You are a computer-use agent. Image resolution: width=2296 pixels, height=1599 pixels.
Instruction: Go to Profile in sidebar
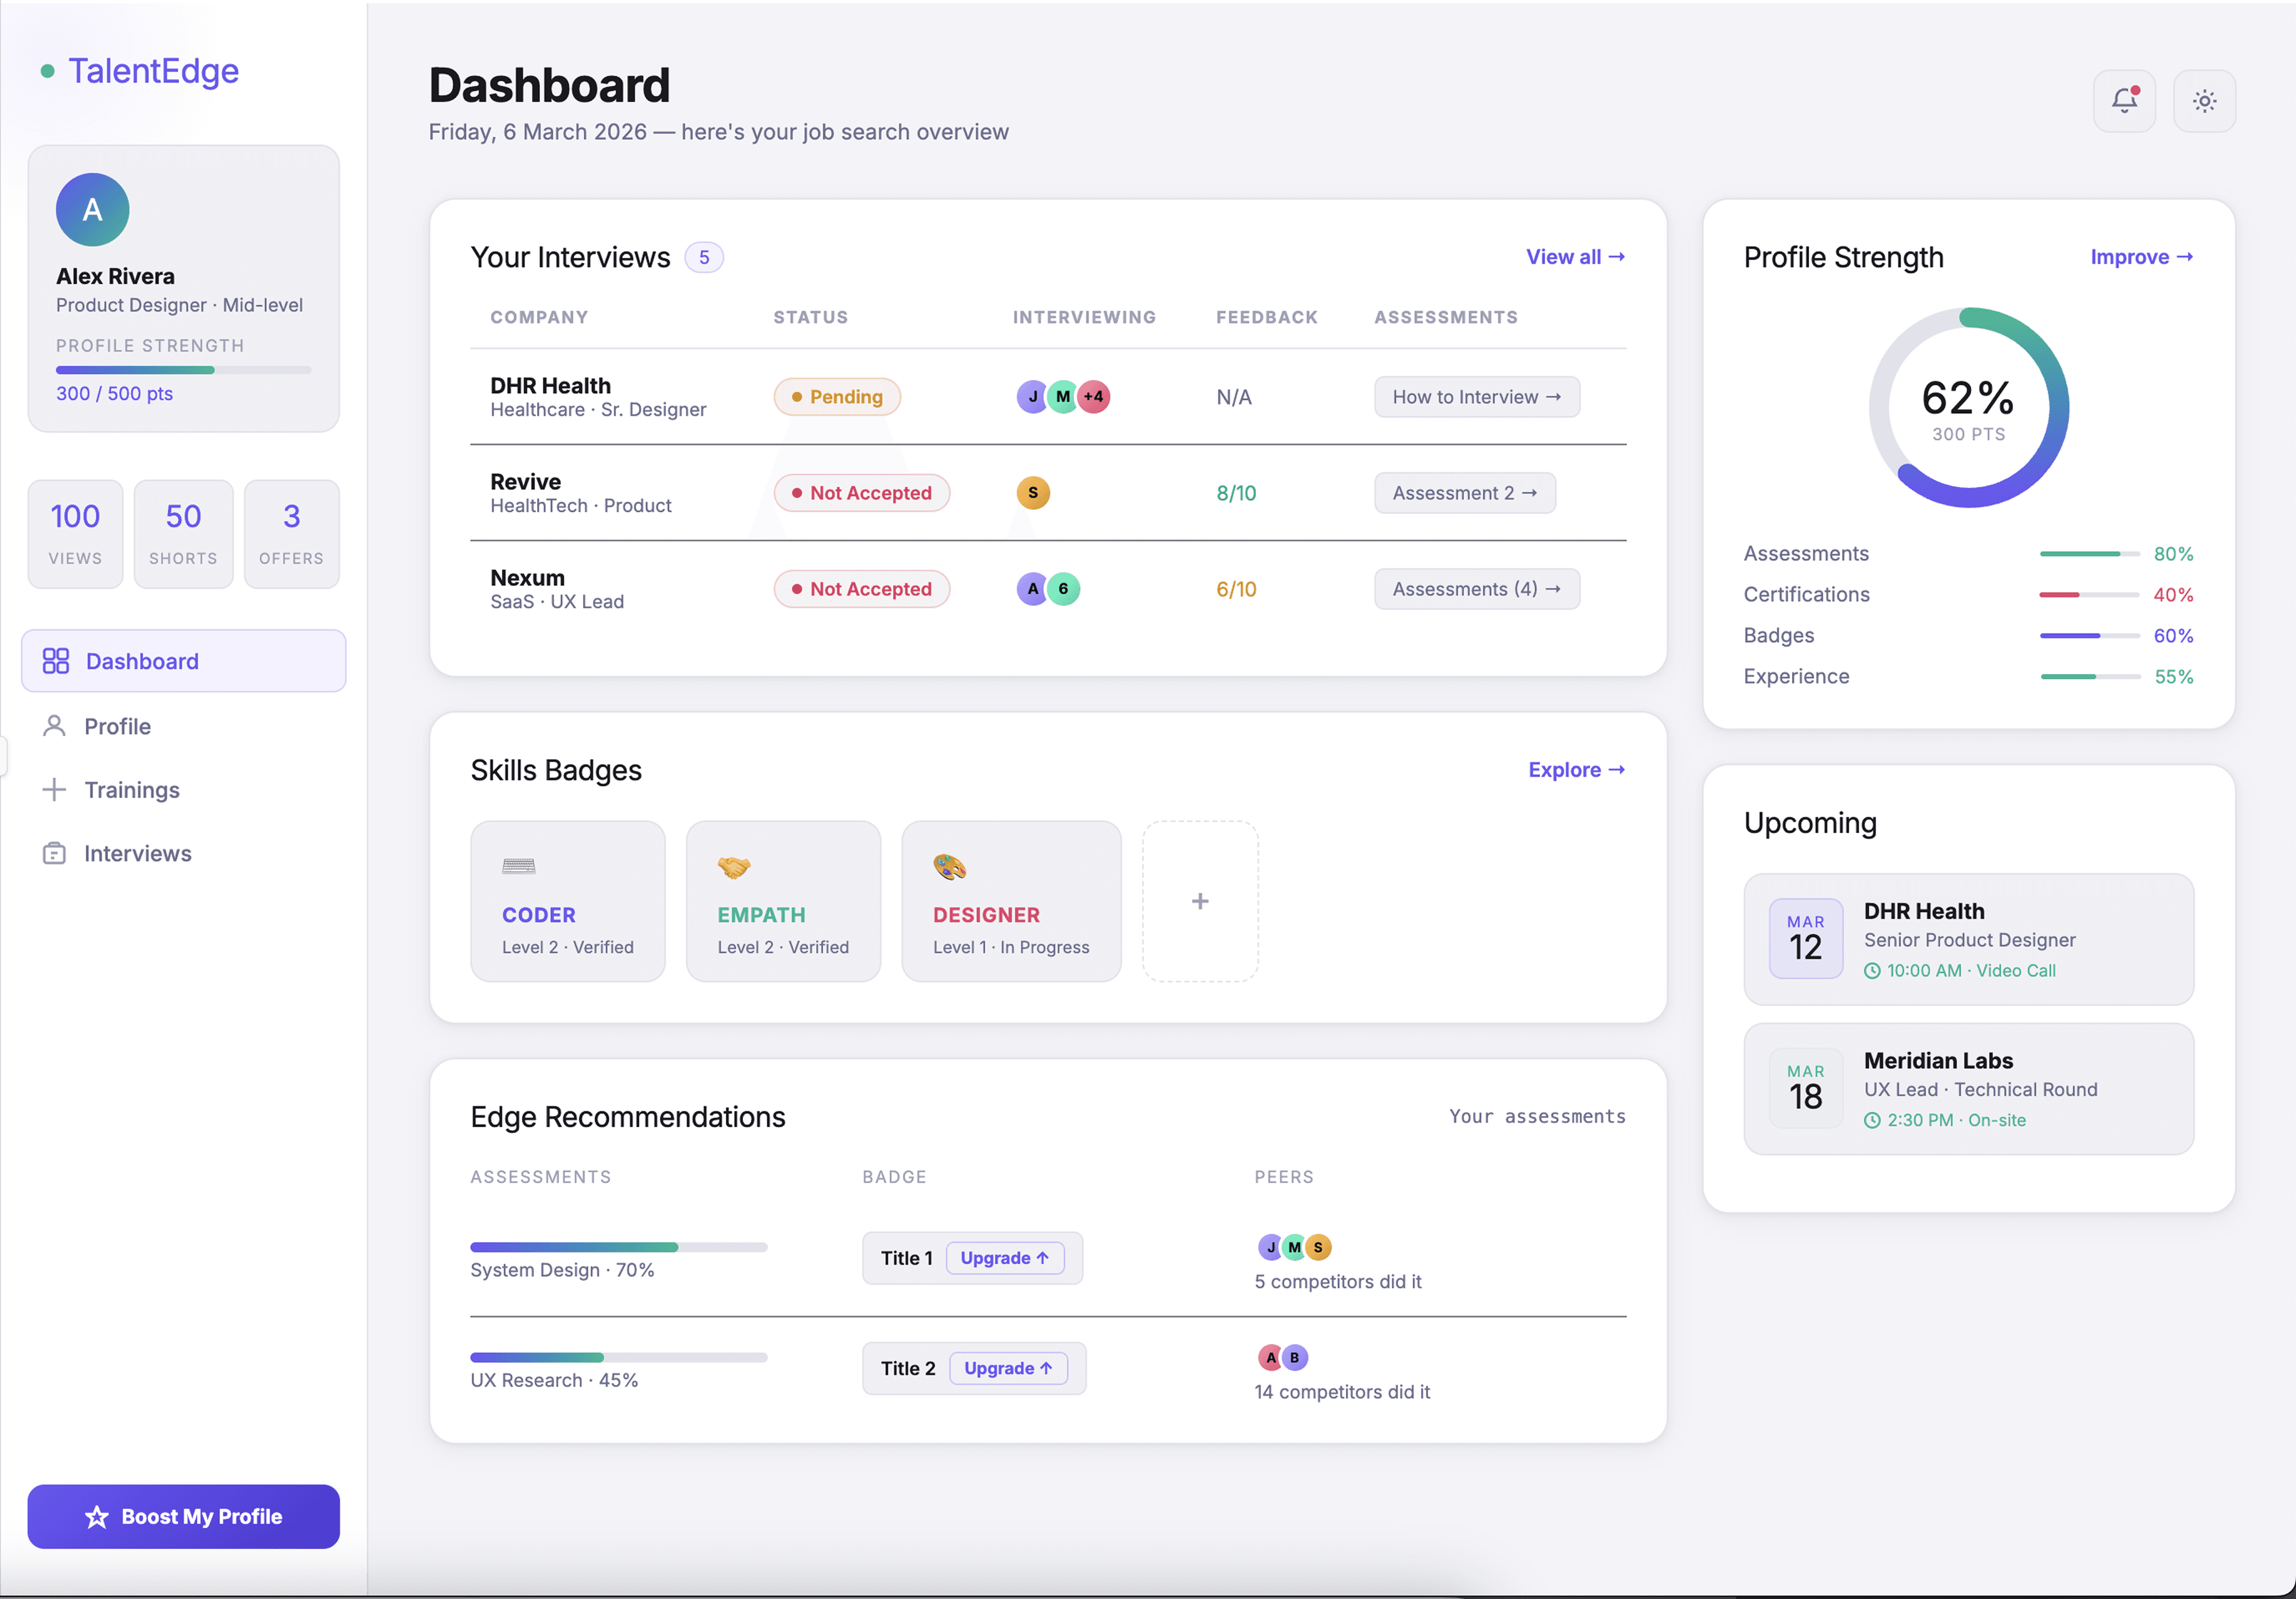click(x=117, y=726)
